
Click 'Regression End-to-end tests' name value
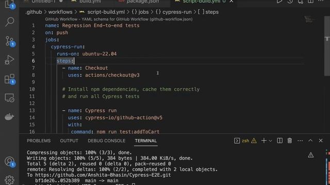(101, 25)
